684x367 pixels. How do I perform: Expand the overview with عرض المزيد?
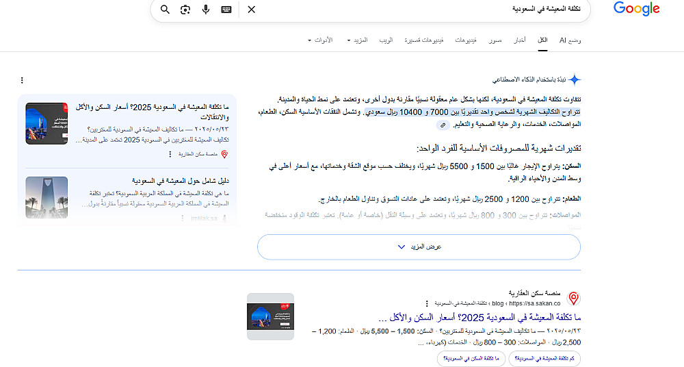point(419,247)
